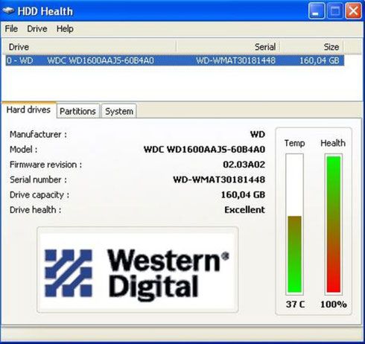Click the 37 C temperature reading
The image size is (365, 344).
click(x=295, y=305)
